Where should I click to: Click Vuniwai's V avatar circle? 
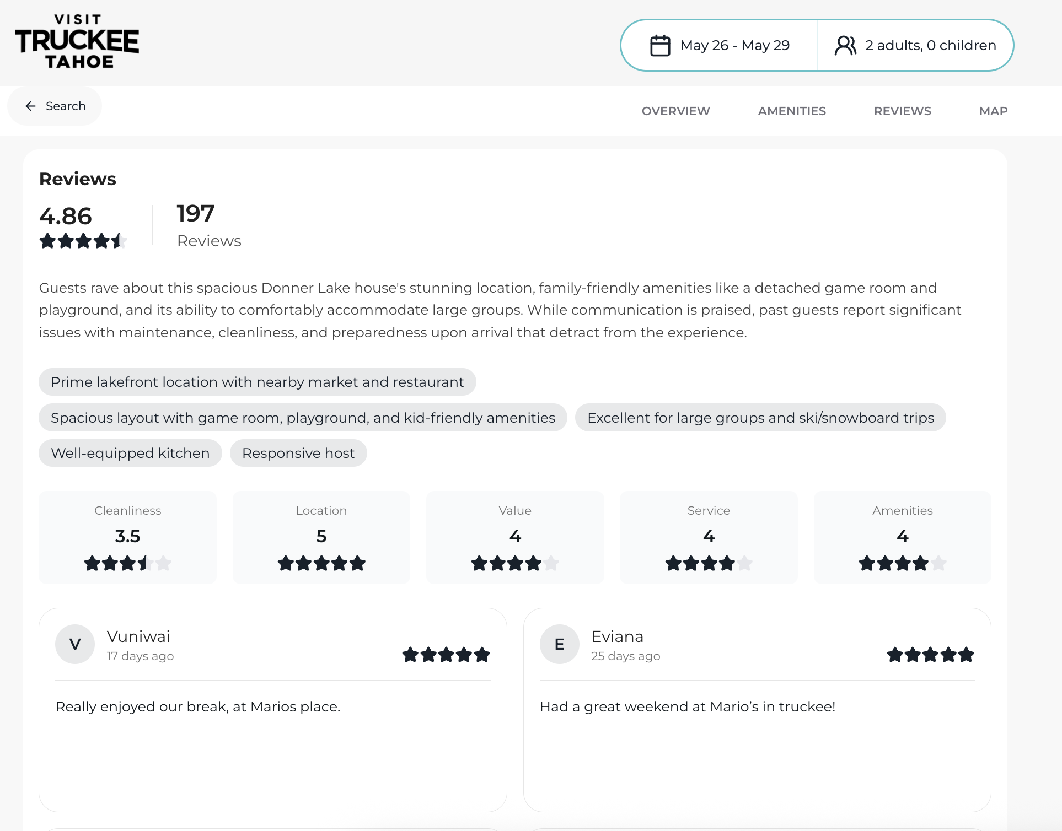(x=75, y=644)
